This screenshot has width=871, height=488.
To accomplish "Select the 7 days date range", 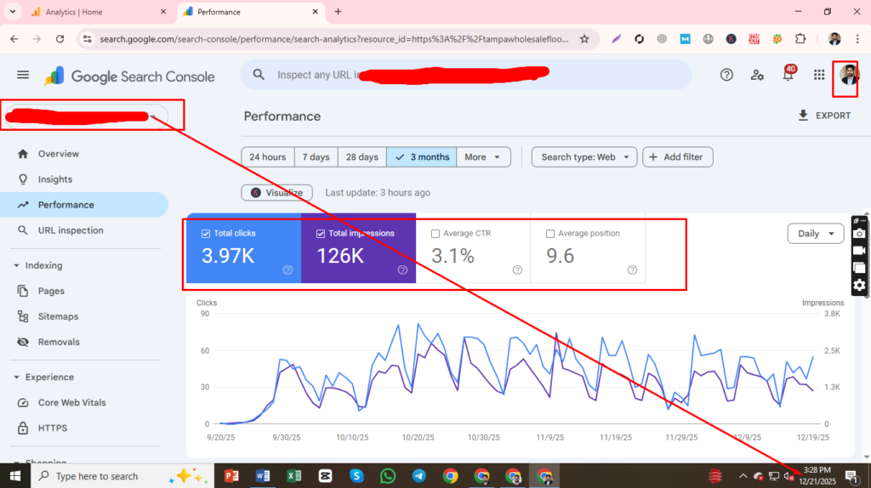I will 316,157.
